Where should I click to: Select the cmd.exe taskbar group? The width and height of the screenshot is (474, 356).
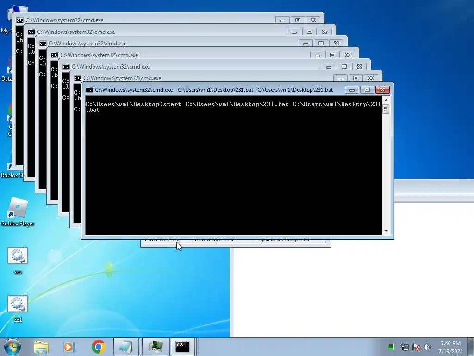pyautogui.click(x=183, y=347)
